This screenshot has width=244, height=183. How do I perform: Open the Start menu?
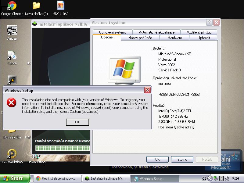point(15,178)
